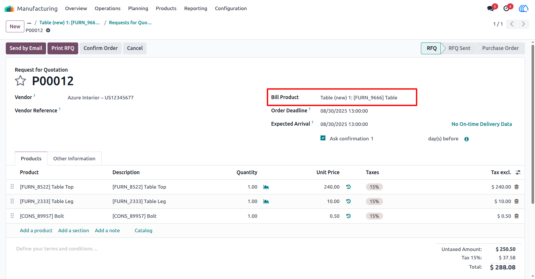Viewport: 535px width, 279px height.
Task: Select the RFQ Sent status stage
Action: point(459,48)
